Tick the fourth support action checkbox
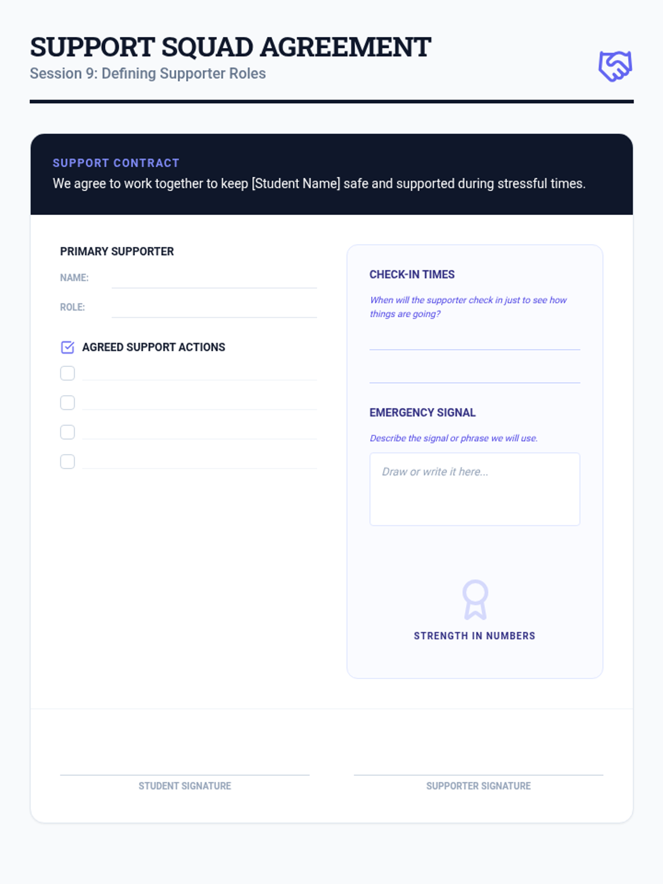663x884 pixels. coord(67,461)
